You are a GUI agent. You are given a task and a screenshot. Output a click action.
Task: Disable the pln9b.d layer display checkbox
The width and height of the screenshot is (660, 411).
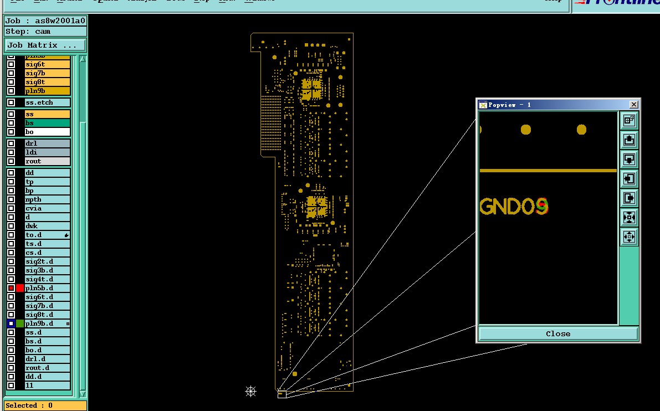tap(11, 323)
